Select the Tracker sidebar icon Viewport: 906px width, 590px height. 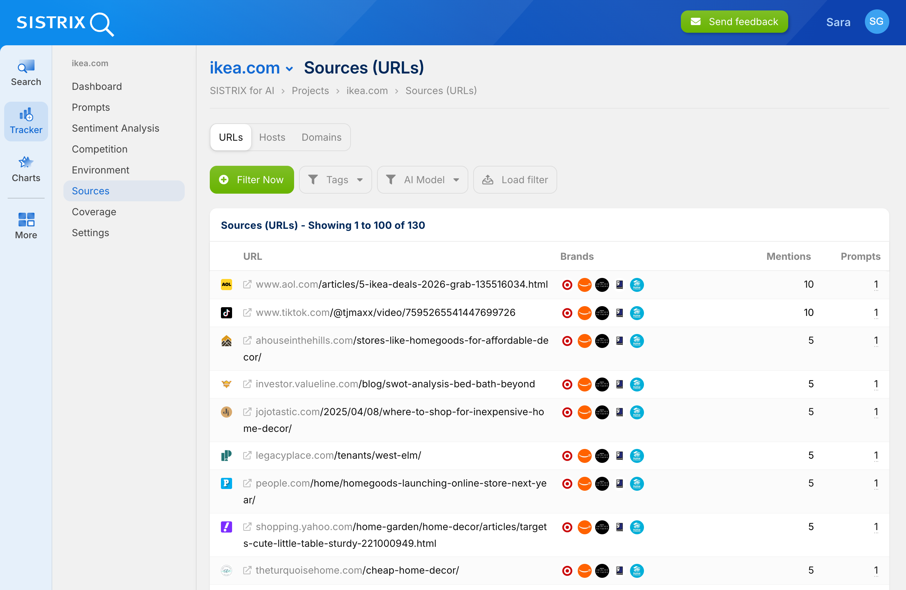coord(25,121)
